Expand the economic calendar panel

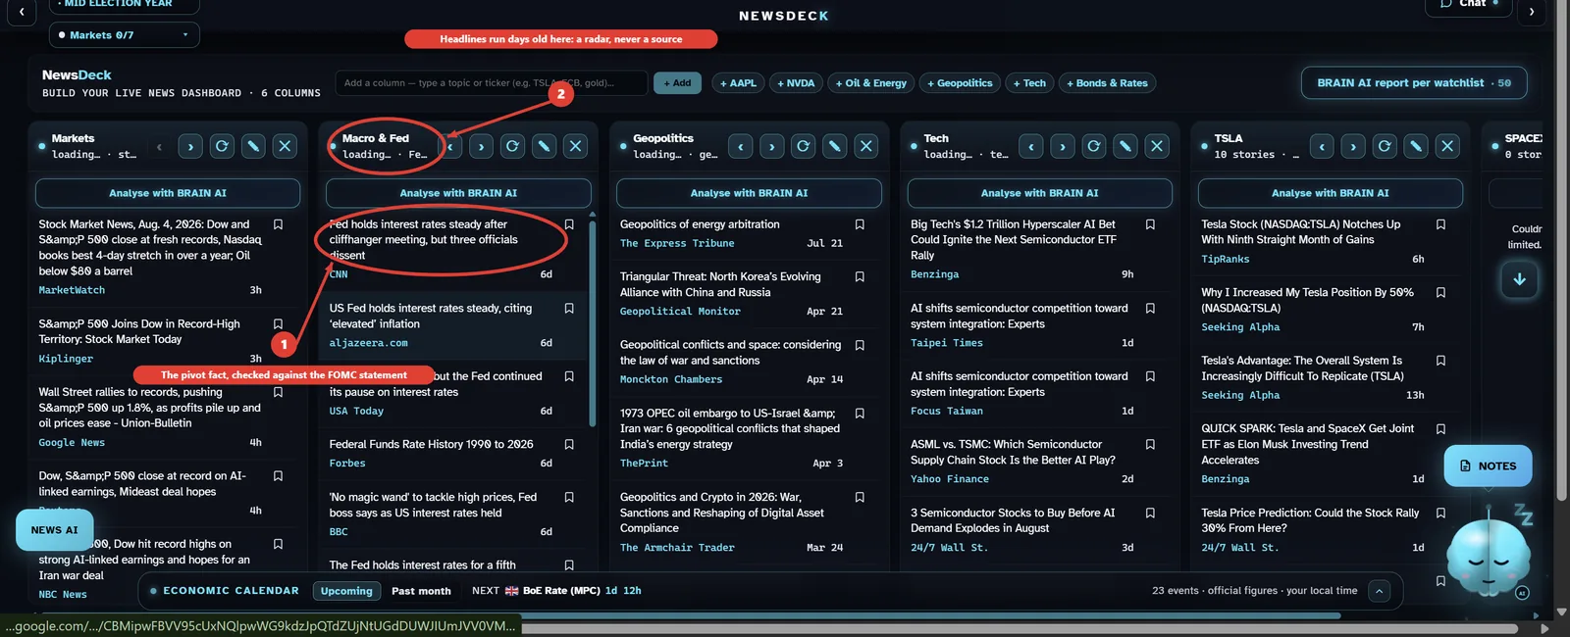click(x=1379, y=591)
